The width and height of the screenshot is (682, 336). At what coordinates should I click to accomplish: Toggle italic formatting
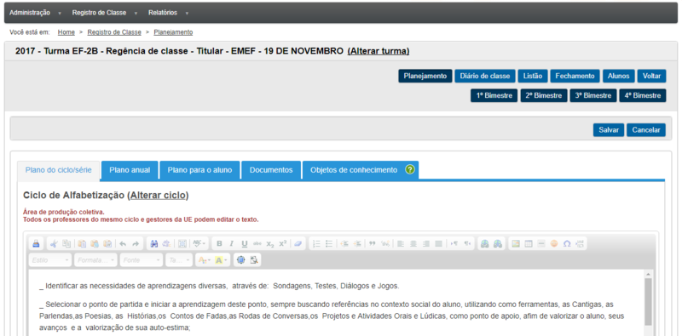(x=232, y=243)
